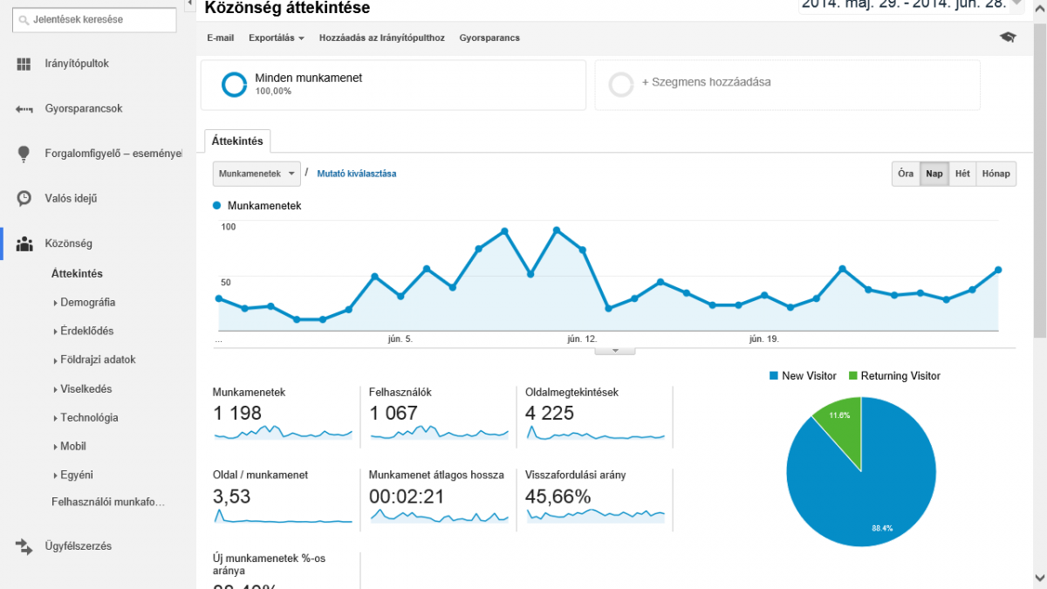Screen dimensions: 1047x589
Task: Open Áttekintés in the sidebar
Action: click(x=77, y=273)
